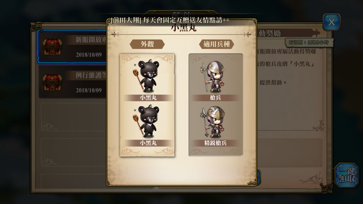Select the 適用兵種 applicable units header
Screen dimensions: 363x204
216,44
